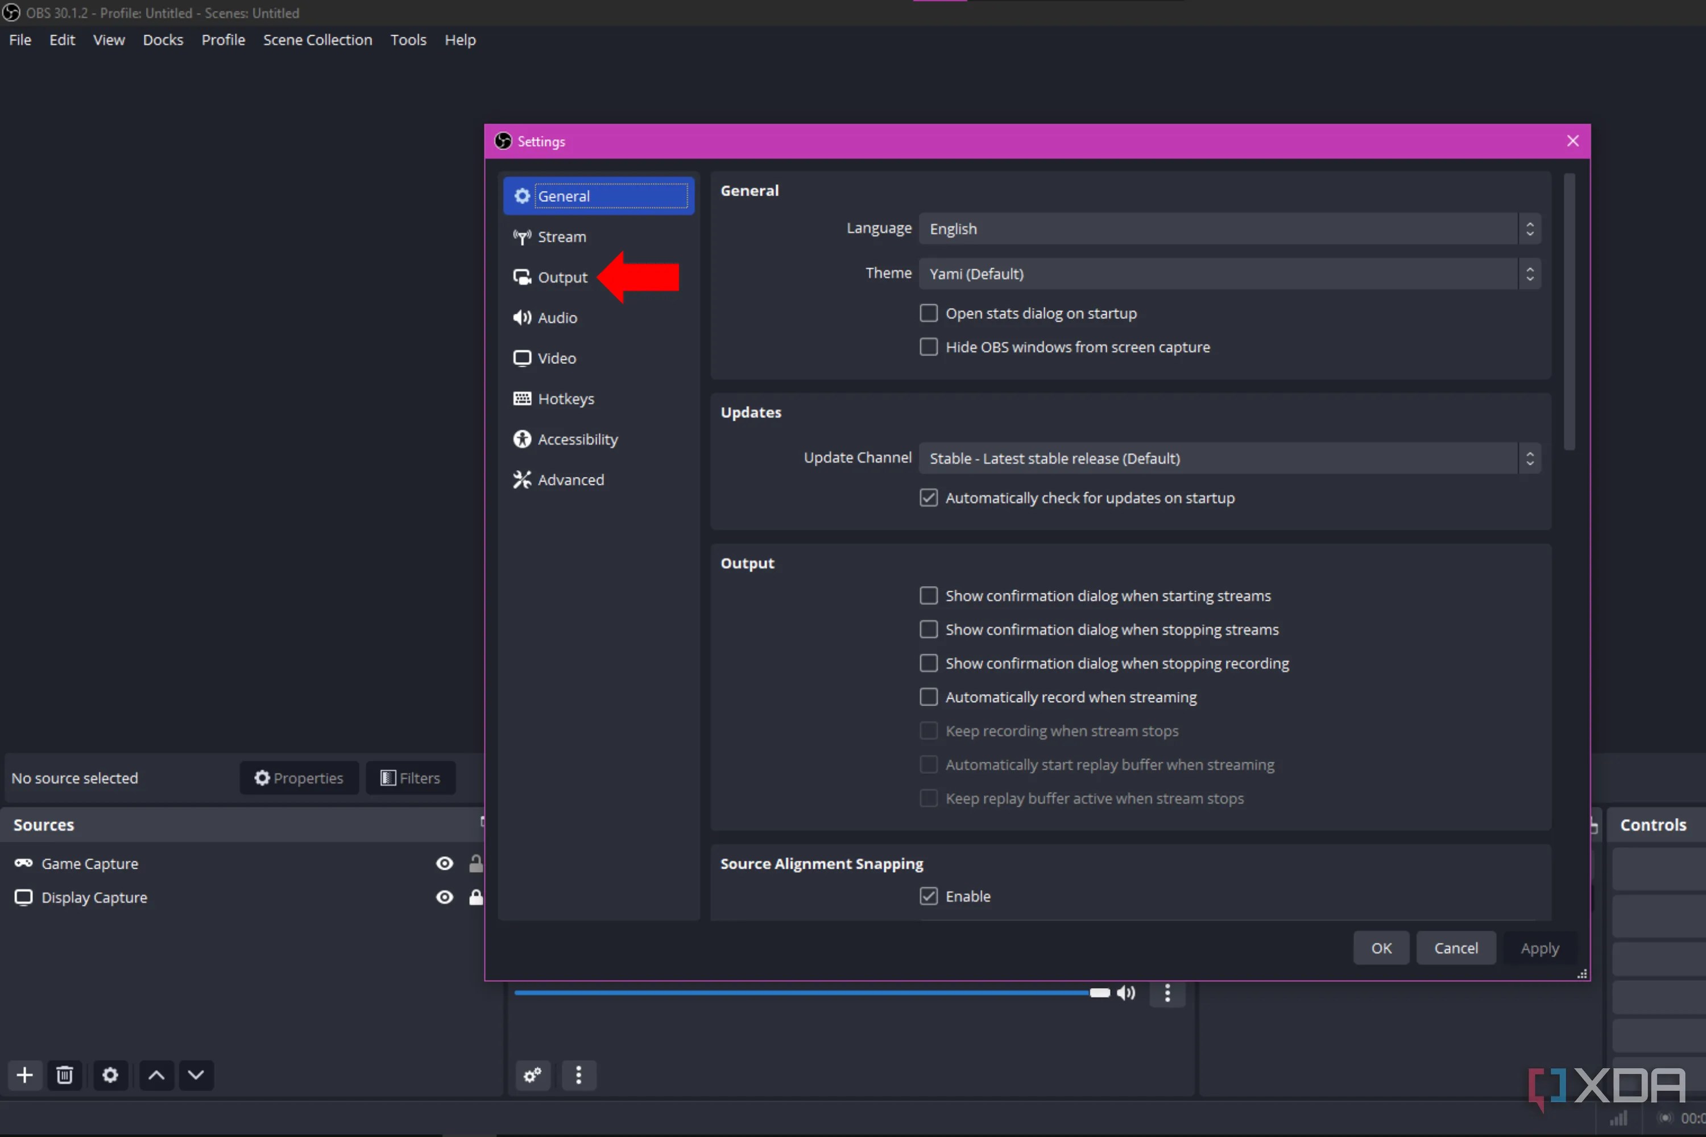Toggle lock on Display Capture source

coord(476,897)
